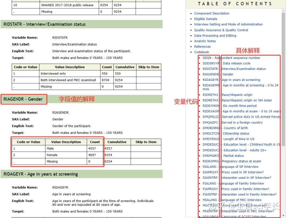Screen dimensions: 287x218
Task: Open the Eligible Sample section
Action: [206, 19]
